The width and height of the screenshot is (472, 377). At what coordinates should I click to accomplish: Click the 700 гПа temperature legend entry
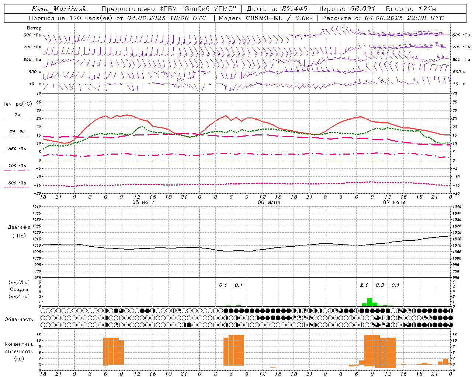17,166
